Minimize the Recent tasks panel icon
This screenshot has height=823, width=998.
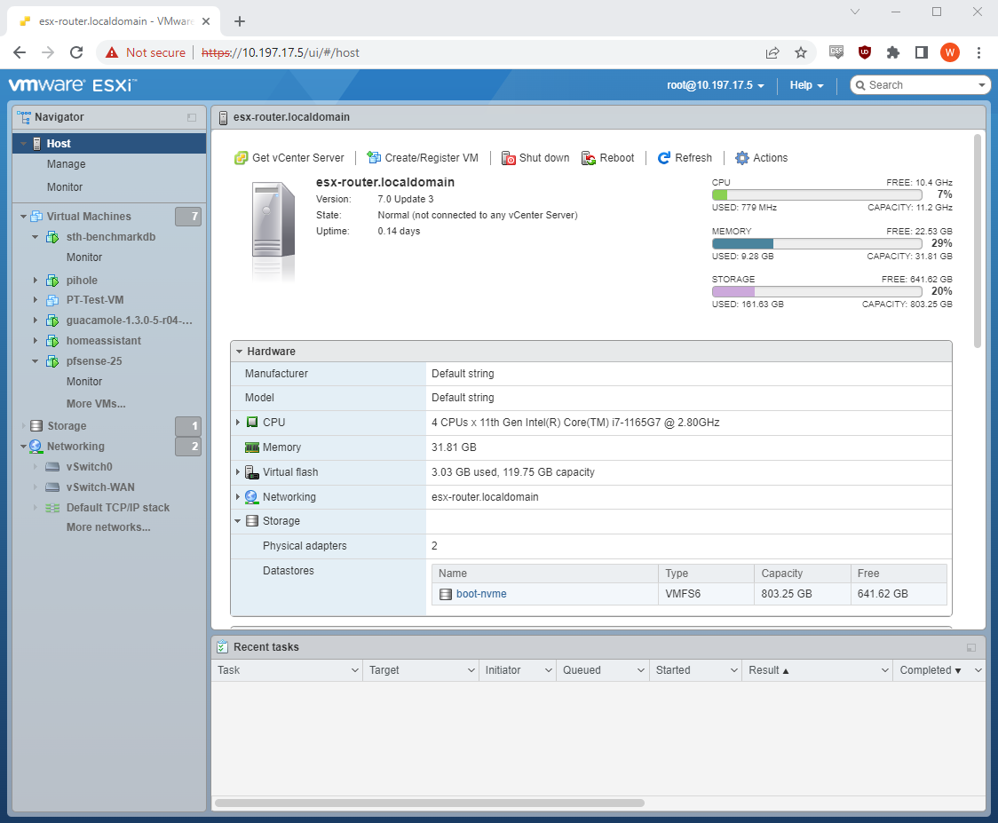971,648
